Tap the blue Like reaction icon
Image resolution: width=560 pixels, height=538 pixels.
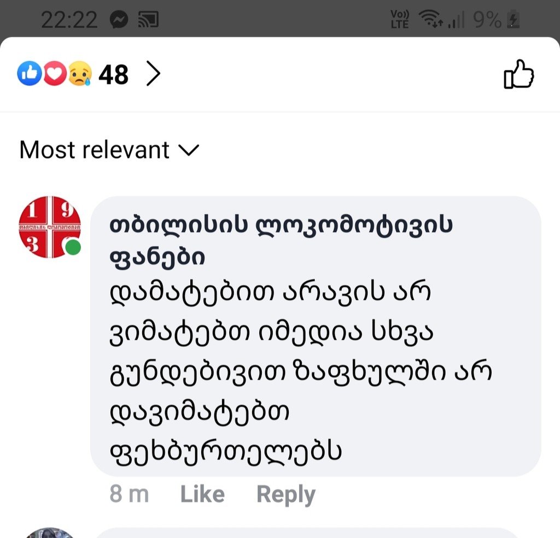click(x=30, y=74)
